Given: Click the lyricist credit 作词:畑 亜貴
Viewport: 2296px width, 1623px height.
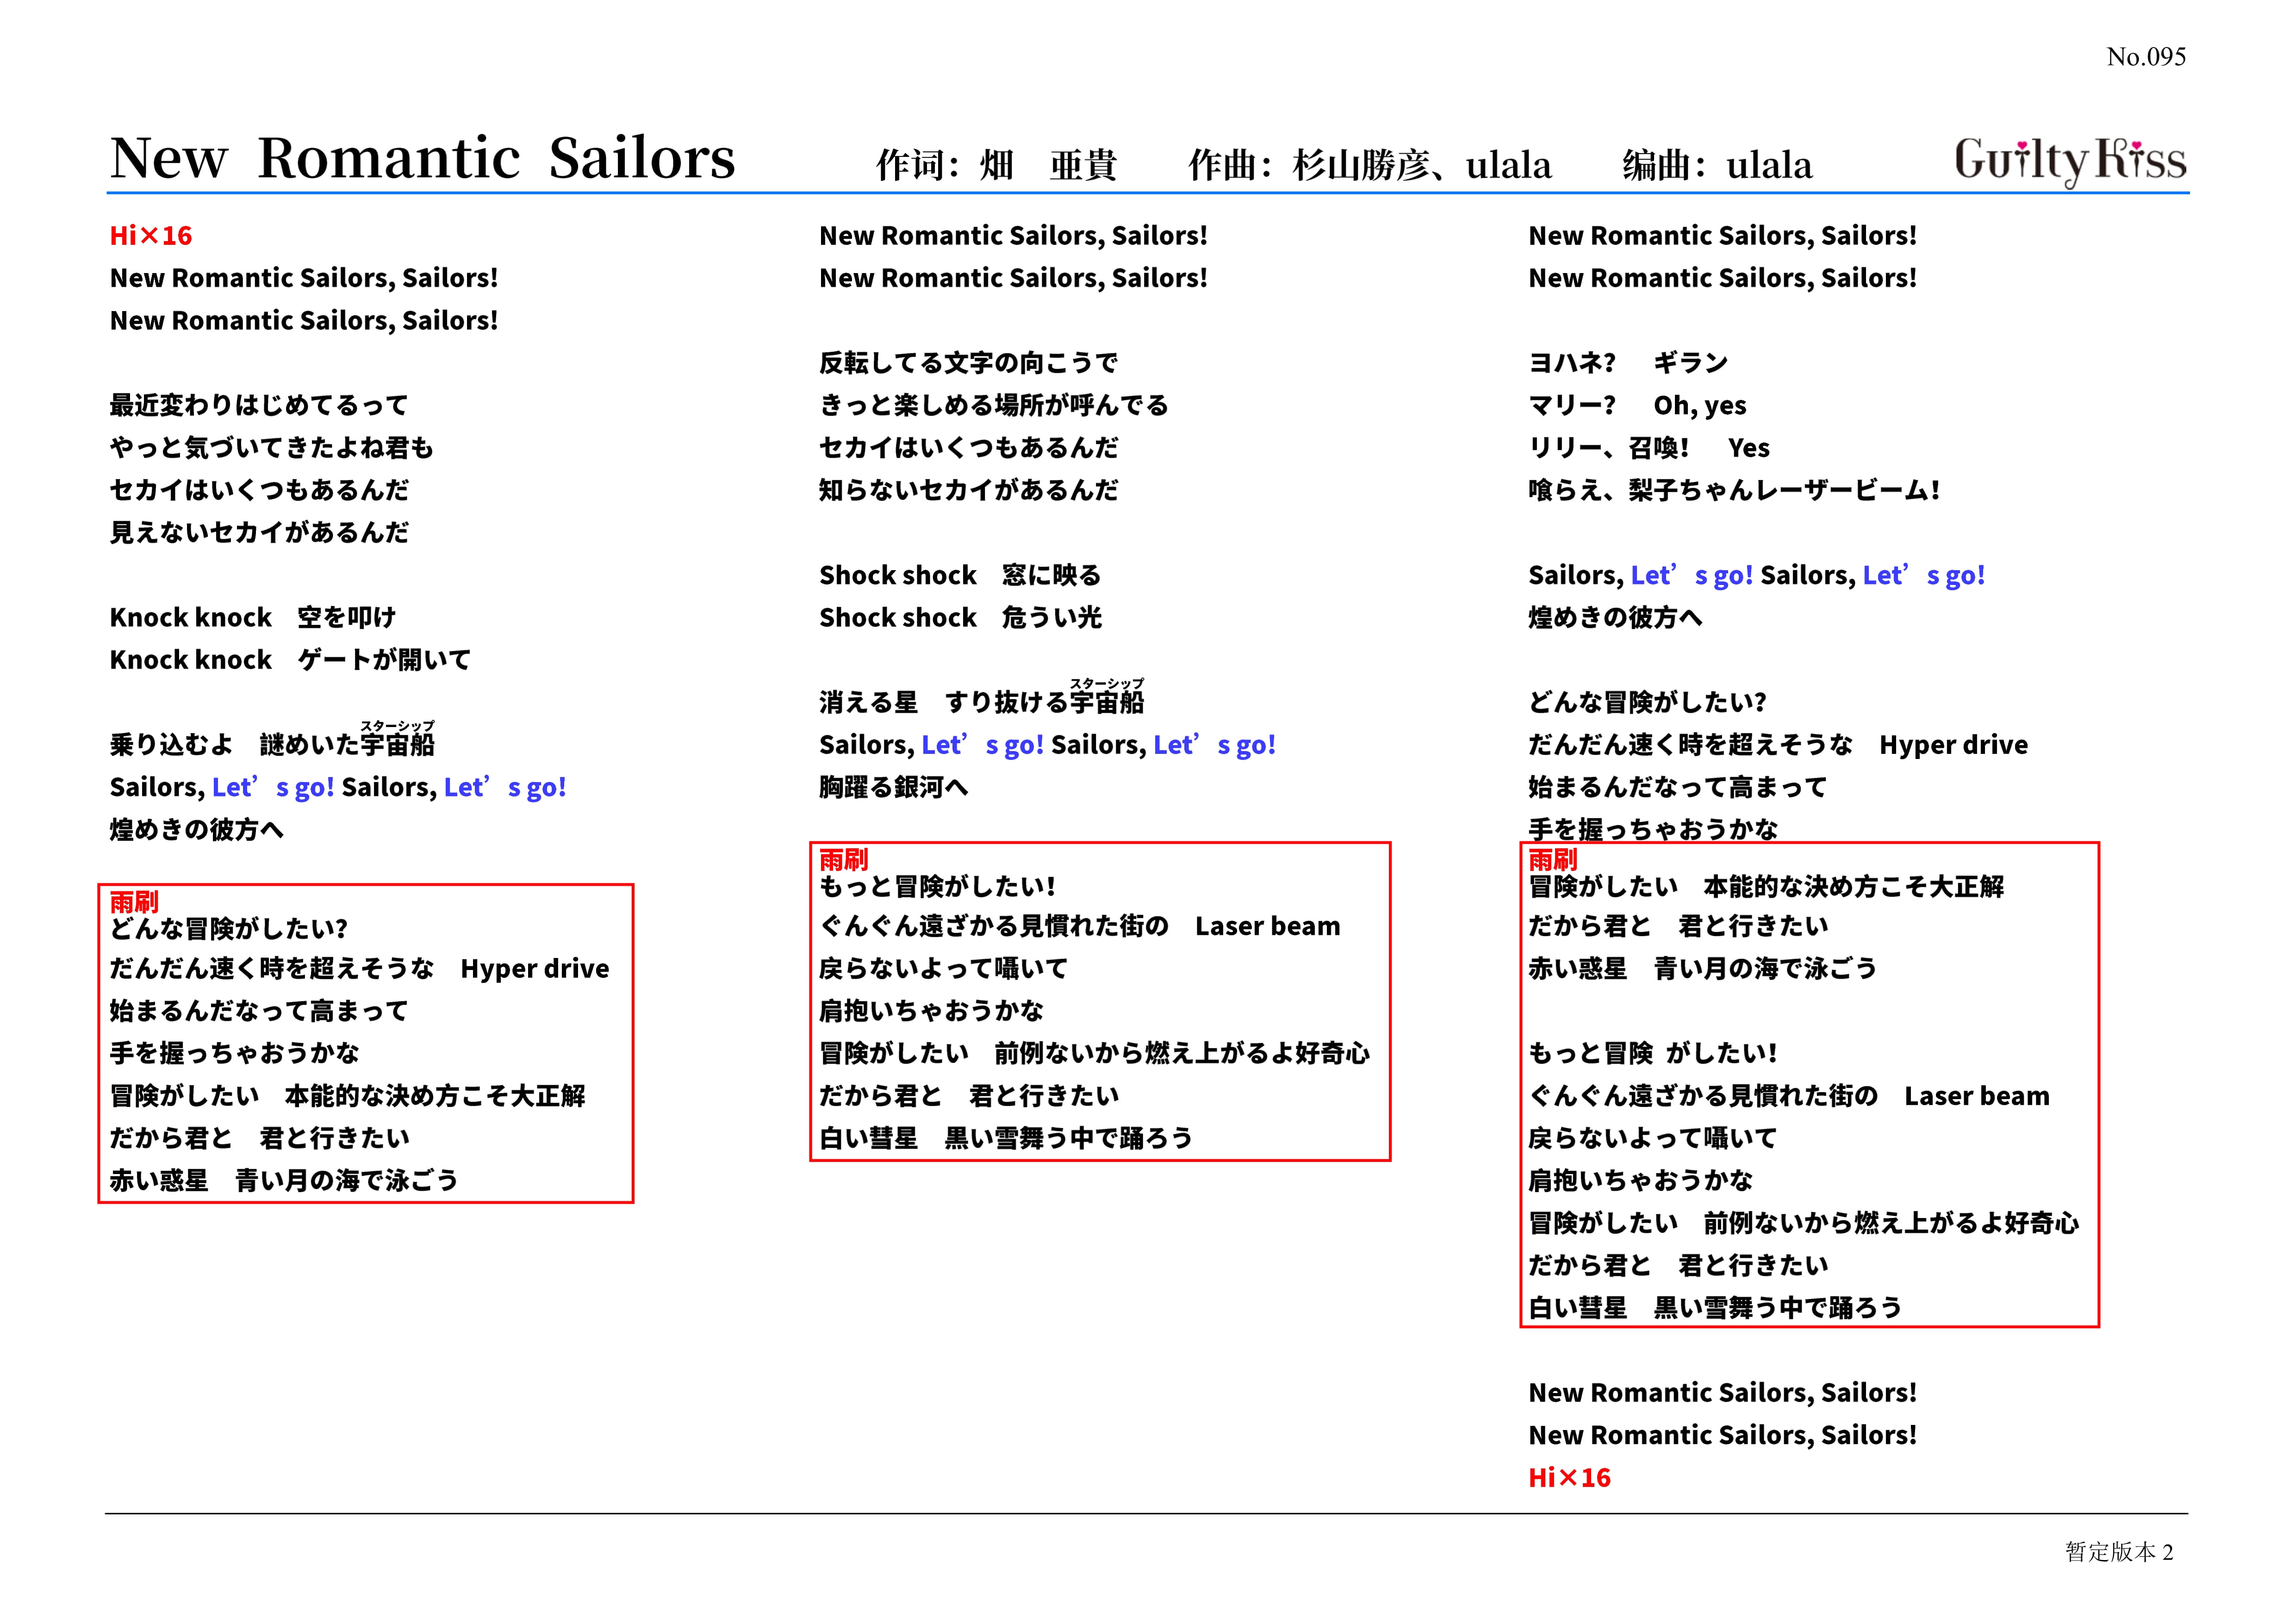Looking at the screenshot, I should (x=996, y=165).
